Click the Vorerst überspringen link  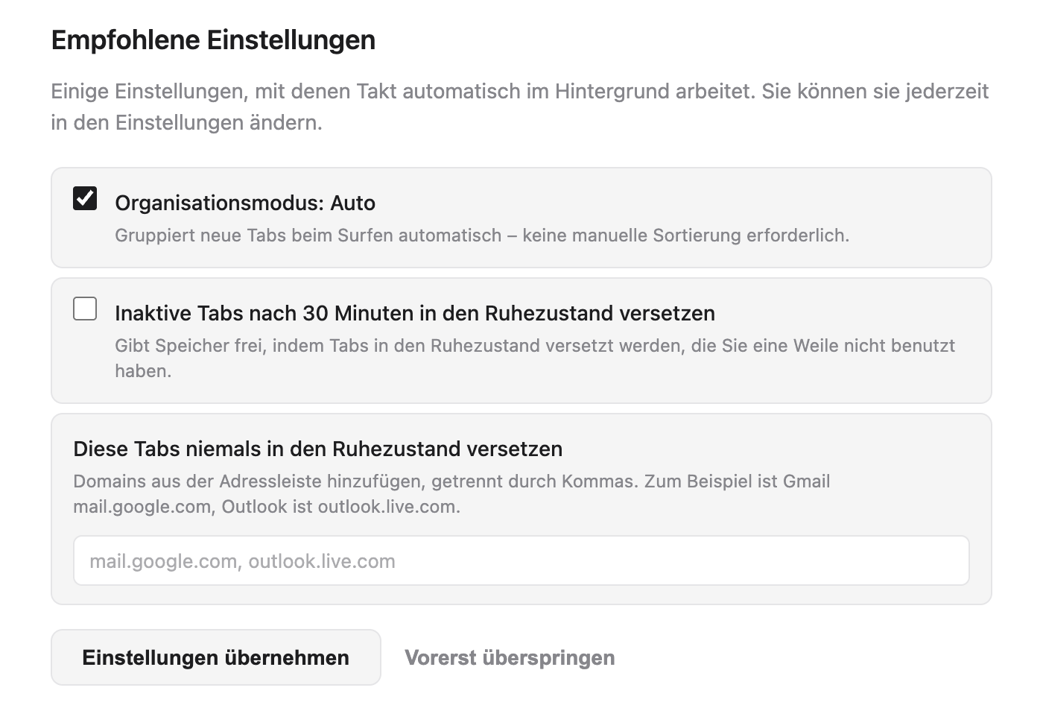(510, 657)
